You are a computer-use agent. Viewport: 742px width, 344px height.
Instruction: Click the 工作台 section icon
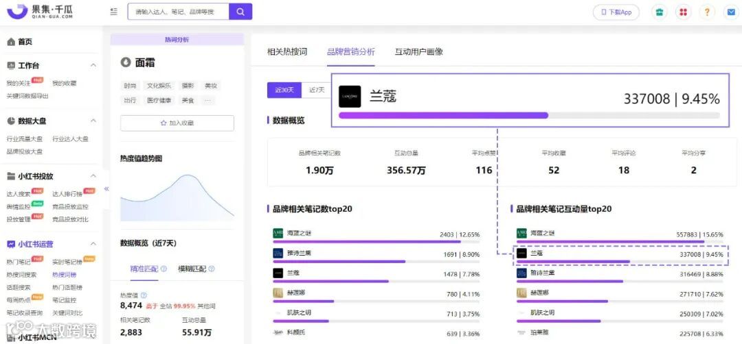click(x=11, y=66)
